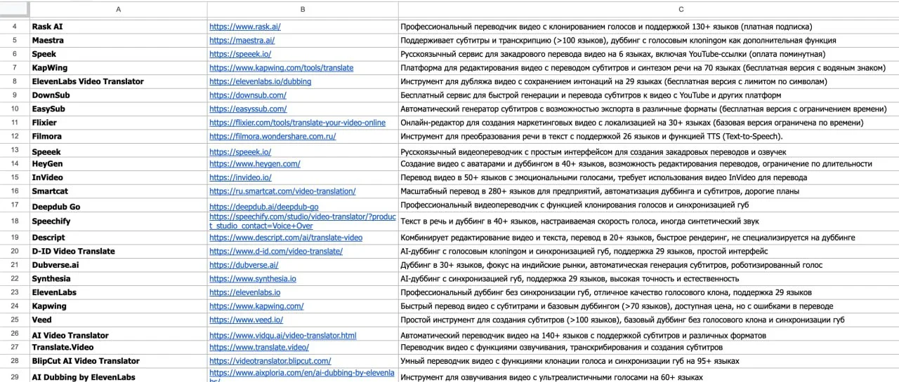Select the 'Smartcat' cell
This screenshot has width=899, height=382.
click(x=118, y=191)
